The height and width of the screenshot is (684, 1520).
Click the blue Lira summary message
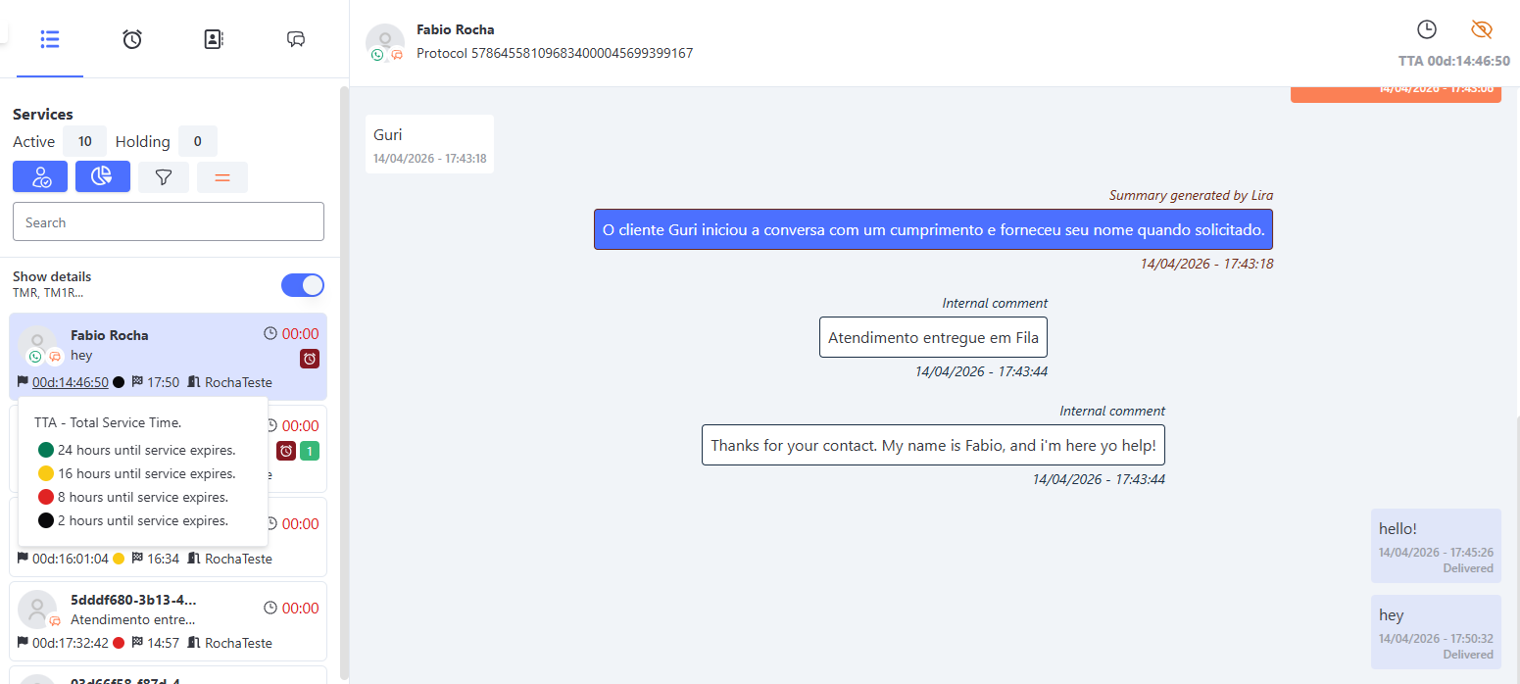click(x=933, y=229)
